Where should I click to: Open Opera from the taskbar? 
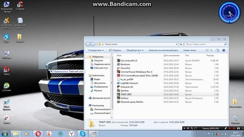pos(38,134)
